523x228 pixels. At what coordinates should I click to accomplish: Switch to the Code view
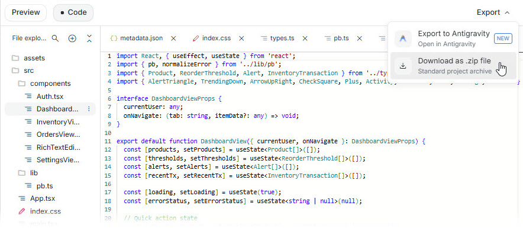(x=73, y=12)
